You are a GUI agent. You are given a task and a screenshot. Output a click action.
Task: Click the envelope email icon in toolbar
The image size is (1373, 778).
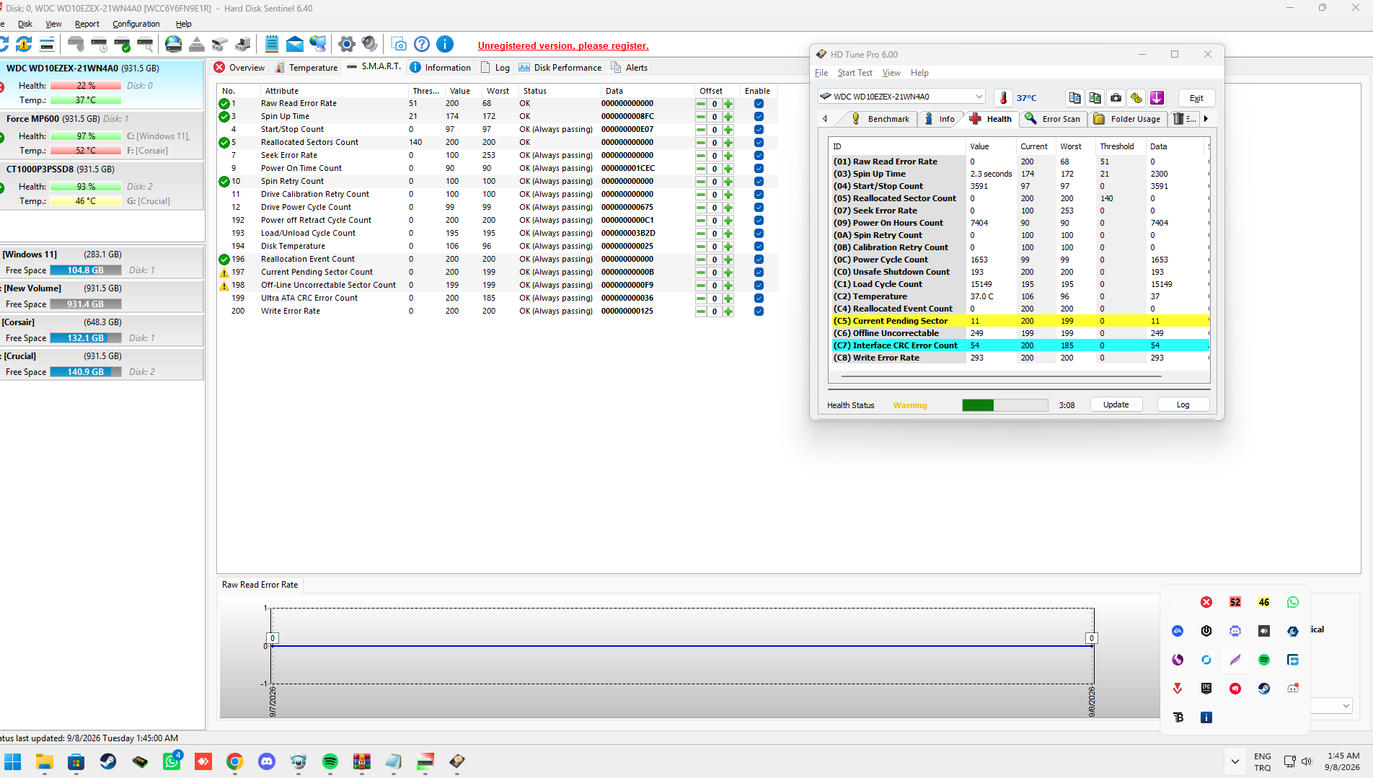[x=295, y=45]
